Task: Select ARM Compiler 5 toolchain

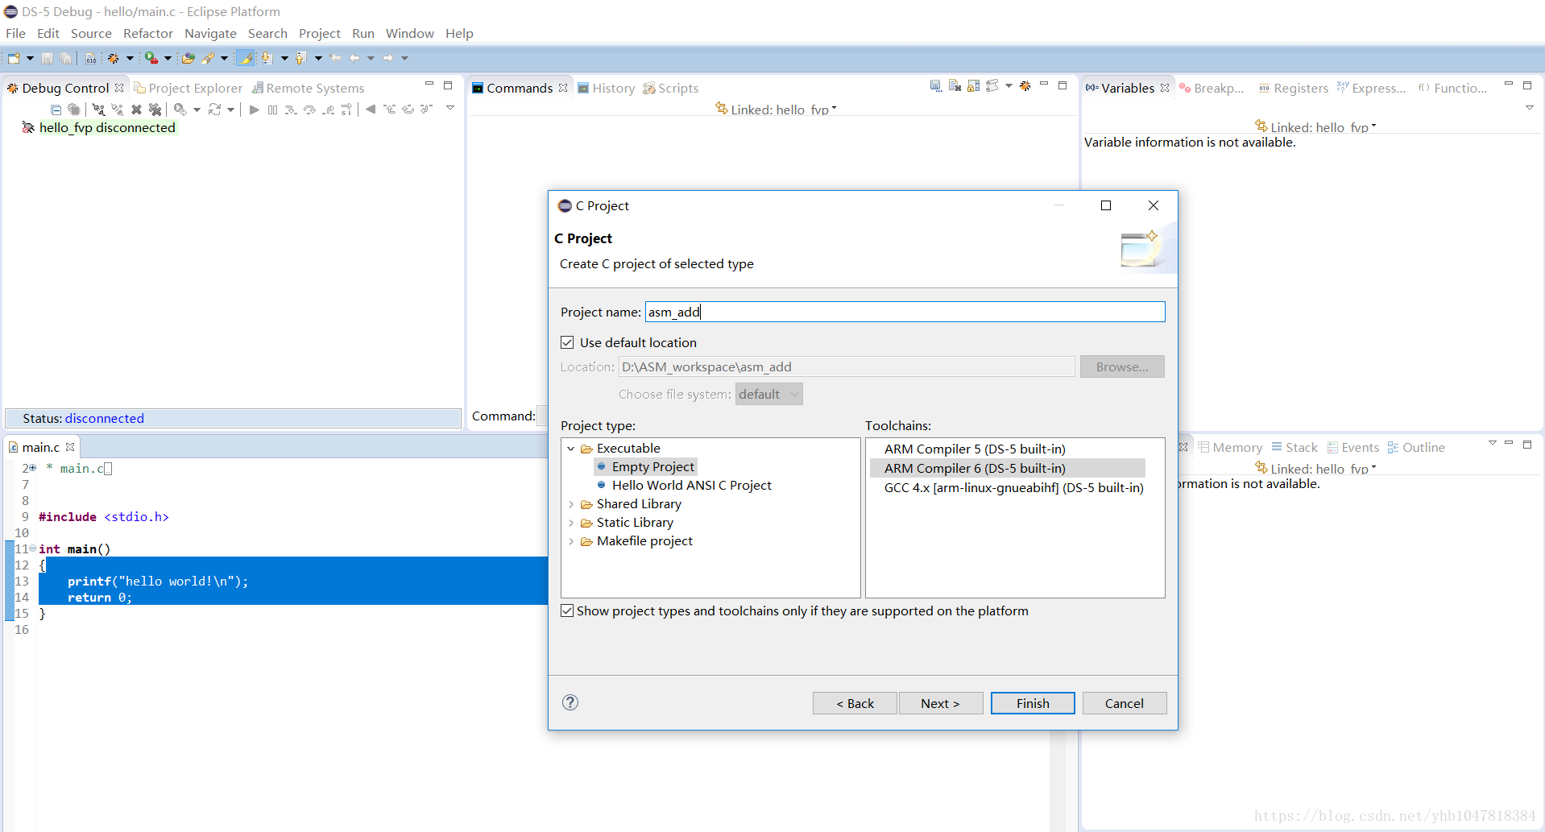Action: tap(975, 449)
